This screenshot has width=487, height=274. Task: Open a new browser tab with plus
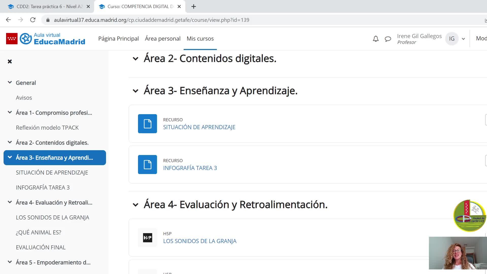194,7
